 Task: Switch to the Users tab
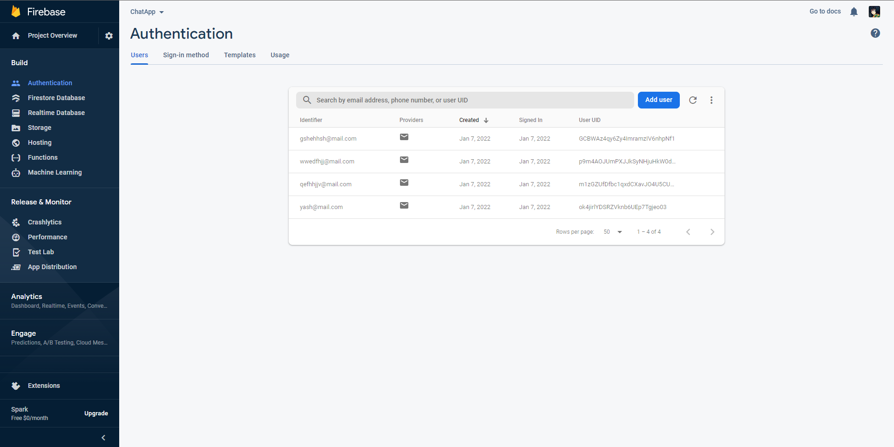tap(139, 55)
